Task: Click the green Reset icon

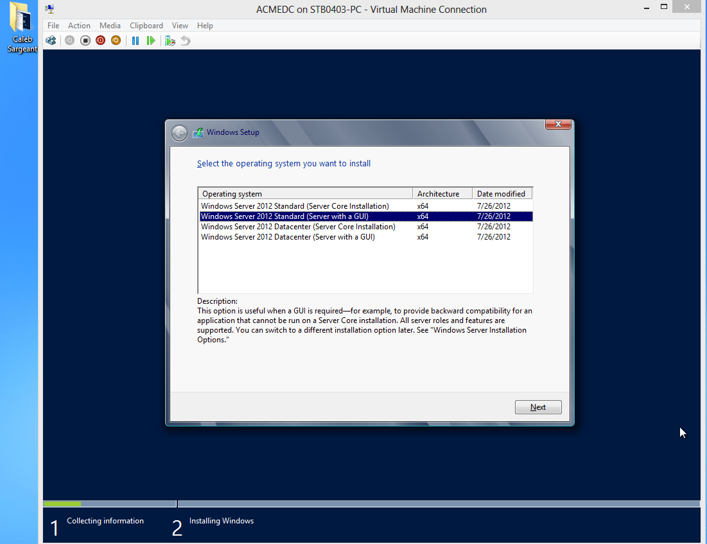Action: tap(151, 40)
